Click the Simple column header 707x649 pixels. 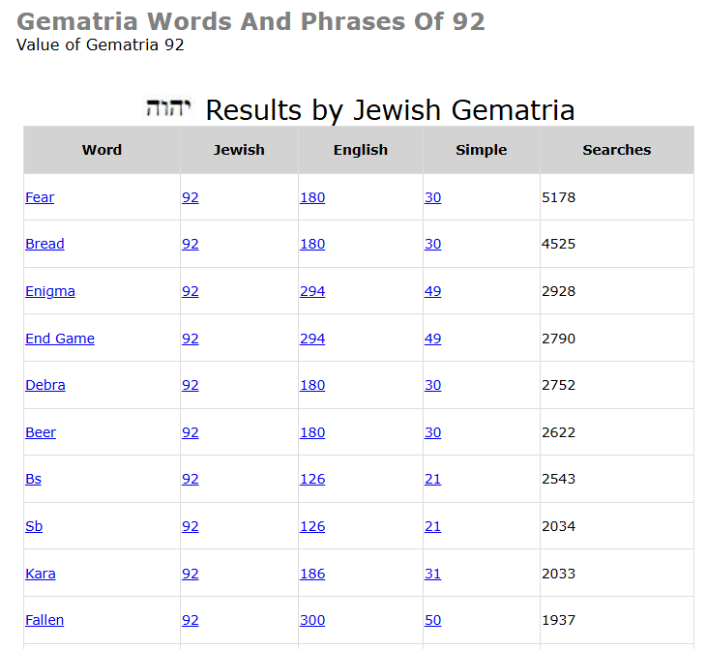pos(482,150)
